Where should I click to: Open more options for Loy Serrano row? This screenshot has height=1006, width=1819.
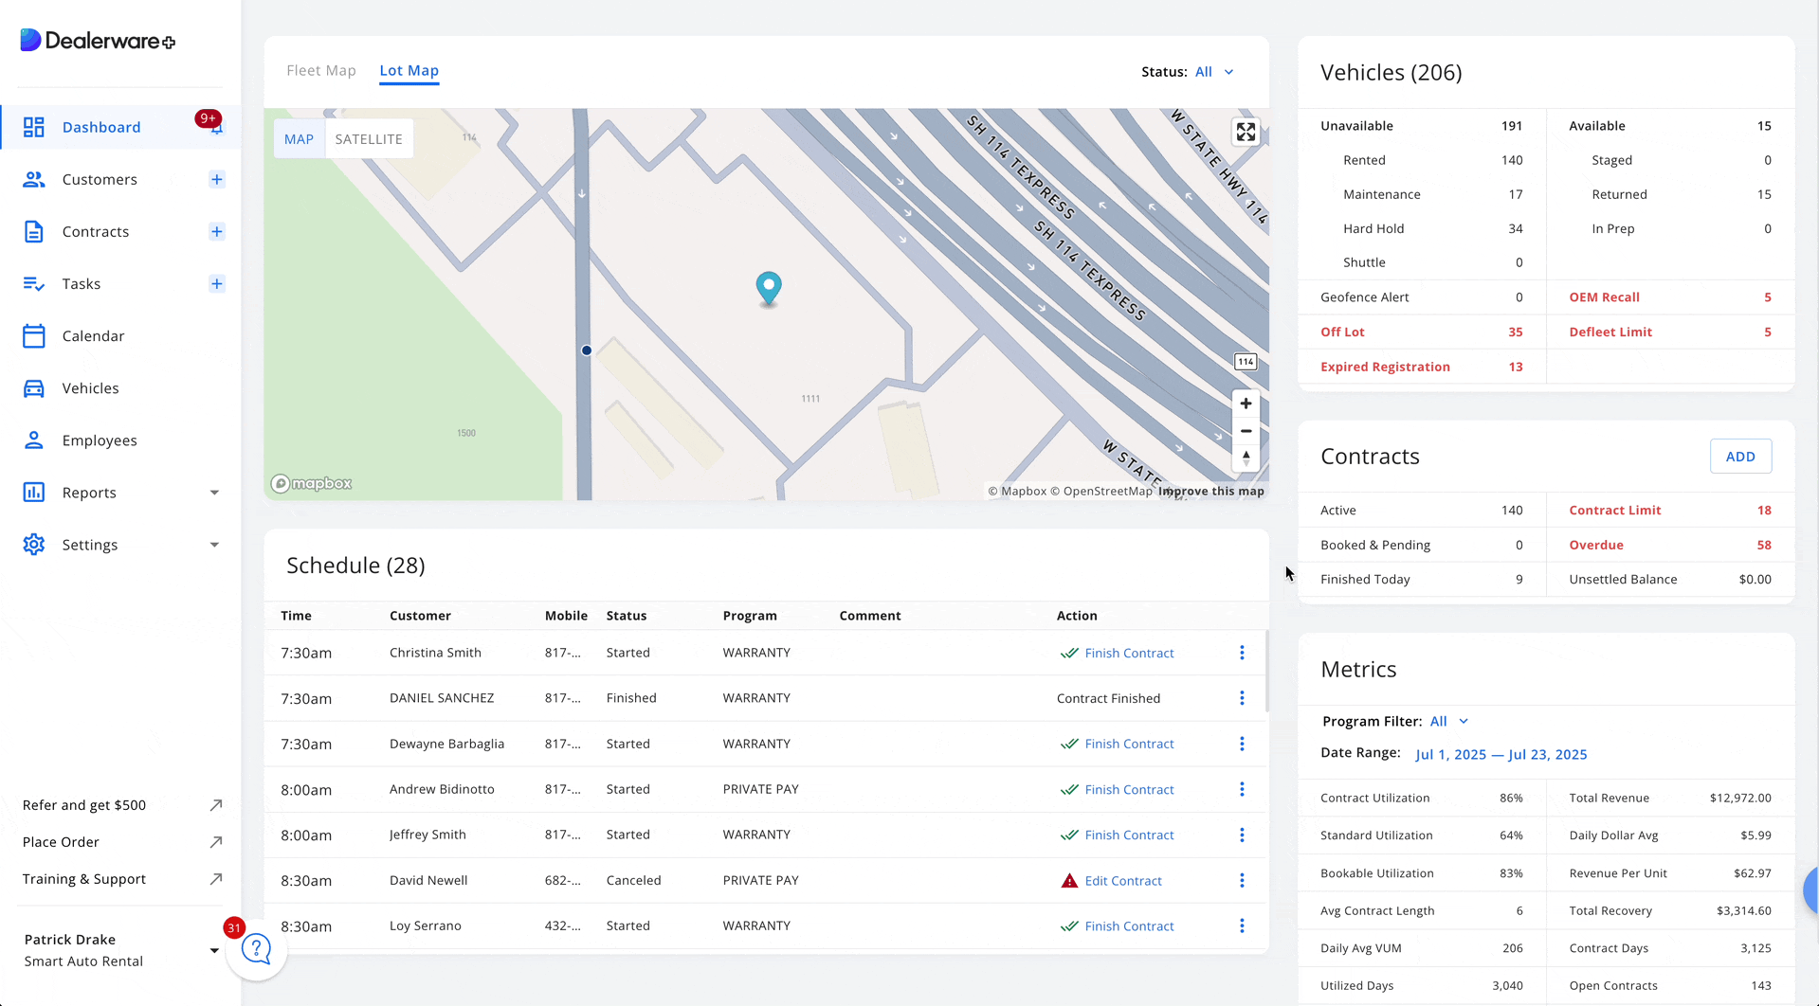point(1242,925)
